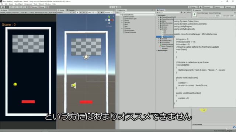Select the Scene tab
The height and width of the screenshot is (132, 236).
(x=61, y=10)
